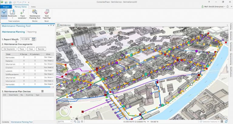Close the Maintenance Planning Tool pane
This screenshot has height=124, width=233.
click(53, 25)
